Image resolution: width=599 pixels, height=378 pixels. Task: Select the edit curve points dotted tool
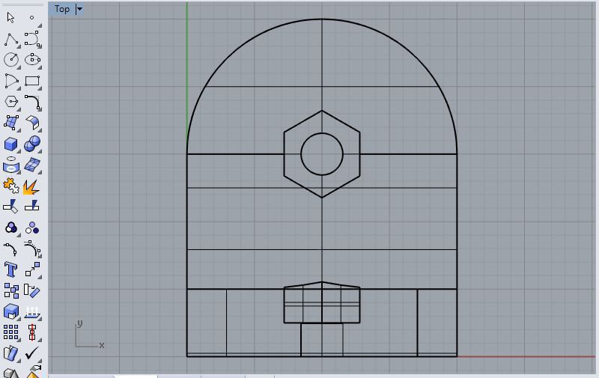click(x=32, y=249)
